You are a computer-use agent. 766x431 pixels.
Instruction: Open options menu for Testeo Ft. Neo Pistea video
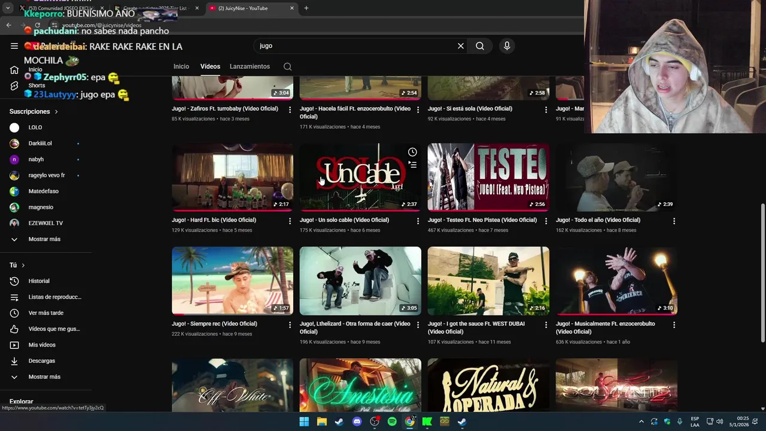pyautogui.click(x=546, y=221)
